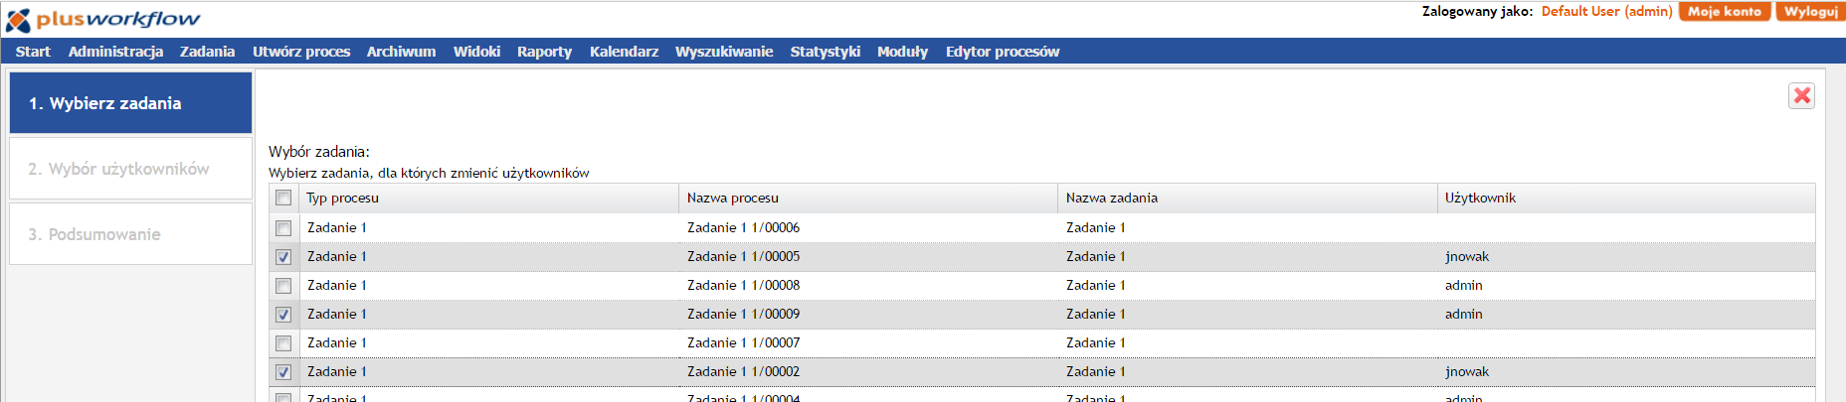This screenshot has height=402, width=1846.
Task: Open the Zadania menu
Action: (x=207, y=52)
